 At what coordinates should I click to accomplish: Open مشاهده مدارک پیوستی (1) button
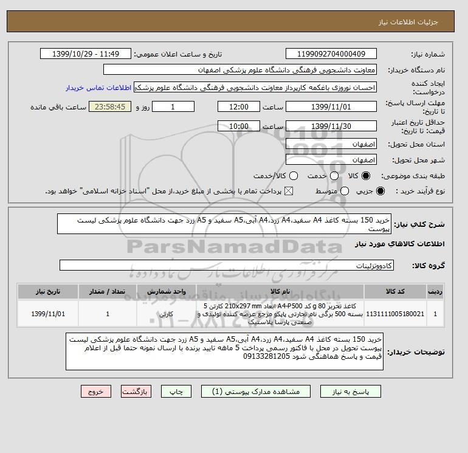[x=256, y=391]
